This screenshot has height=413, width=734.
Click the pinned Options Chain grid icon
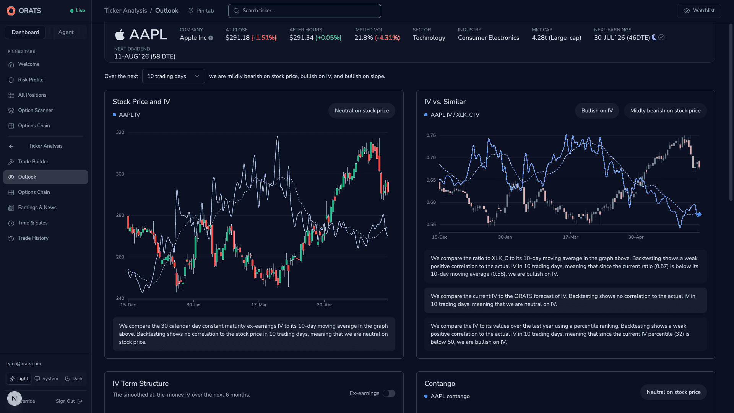click(11, 126)
